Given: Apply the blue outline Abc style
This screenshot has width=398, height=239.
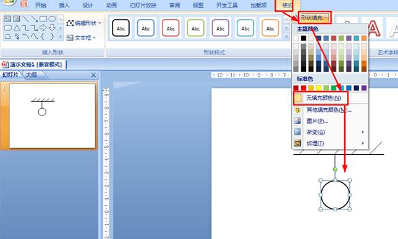Looking at the screenshot, I should click(146, 28).
